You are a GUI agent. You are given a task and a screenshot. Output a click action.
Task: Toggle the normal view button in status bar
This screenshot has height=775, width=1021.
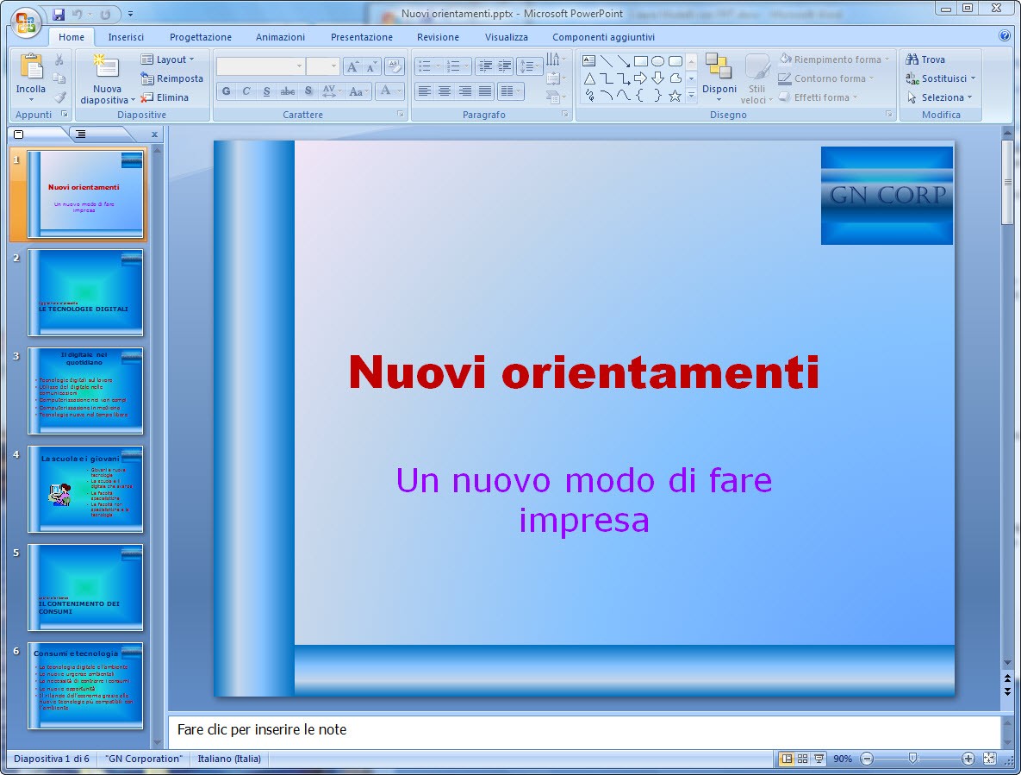point(786,759)
